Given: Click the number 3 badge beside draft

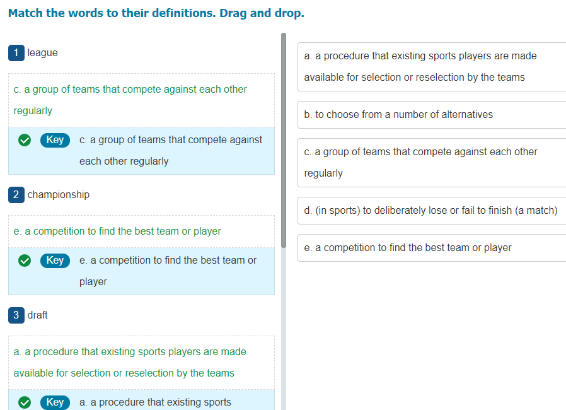Looking at the screenshot, I should click(x=16, y=315).
